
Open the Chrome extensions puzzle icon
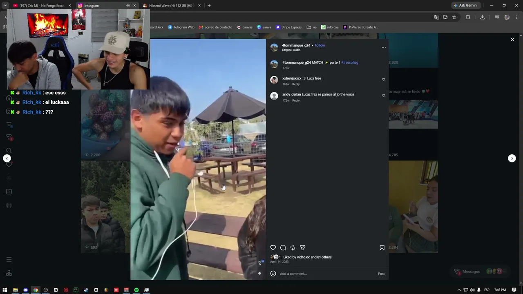click(468, 17)
